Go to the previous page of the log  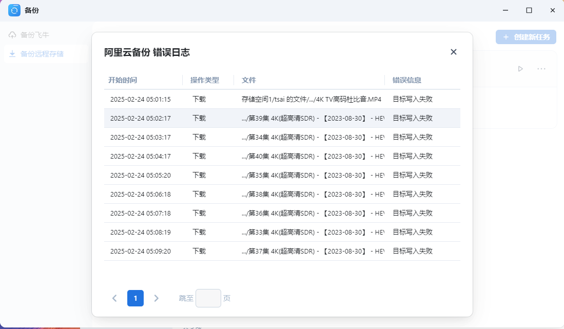coord(114,298)
